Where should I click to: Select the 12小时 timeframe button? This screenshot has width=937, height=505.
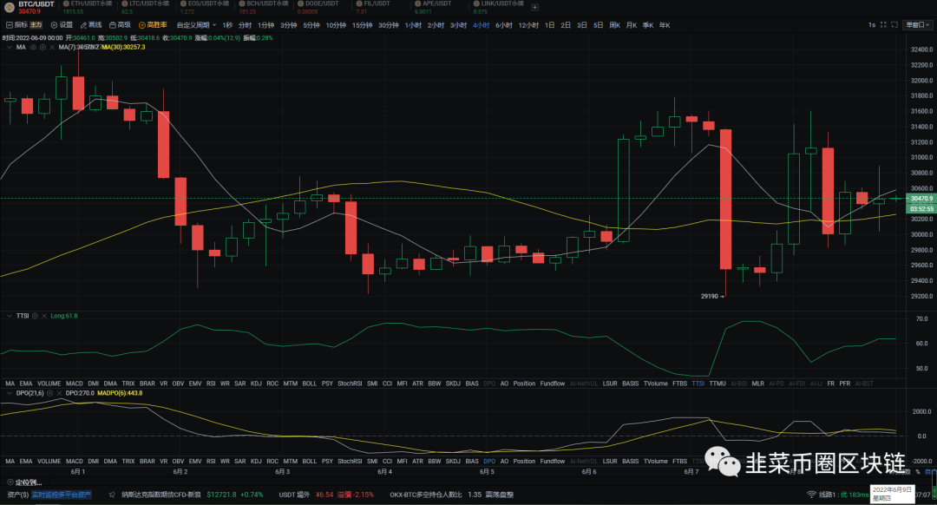tap(528, 25)
